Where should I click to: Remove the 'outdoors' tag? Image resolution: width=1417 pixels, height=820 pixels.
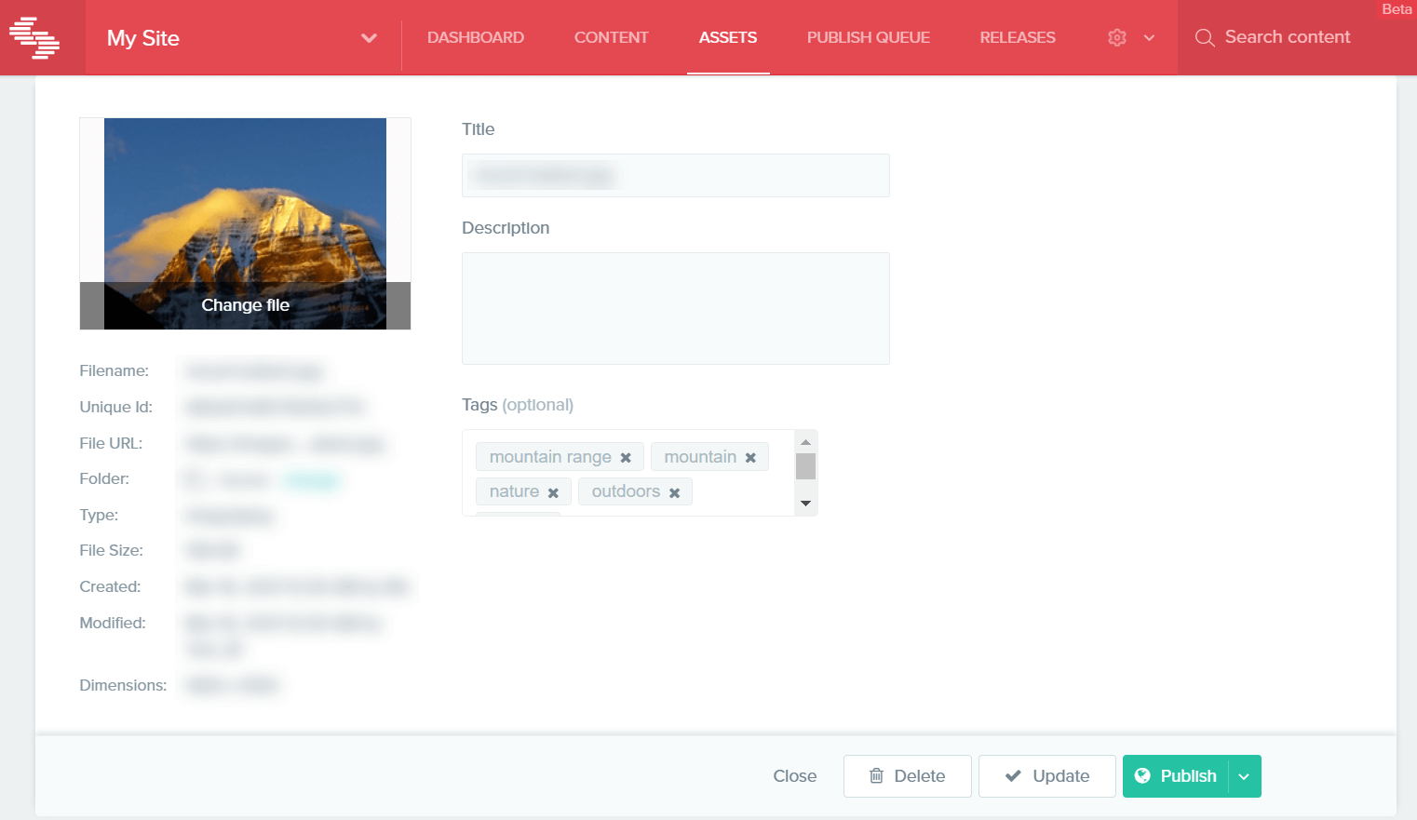coord(674,492)
